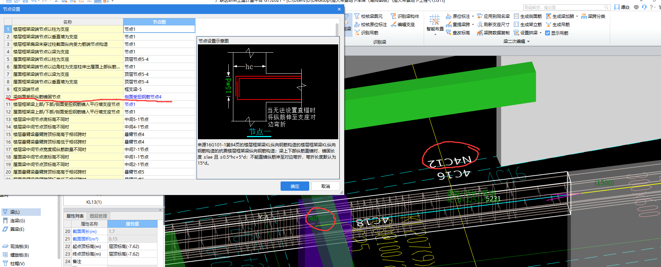Close the 节点设置 dialog
Screen dimensions: 661x267
pyautogui.click(x=339, y=9)
